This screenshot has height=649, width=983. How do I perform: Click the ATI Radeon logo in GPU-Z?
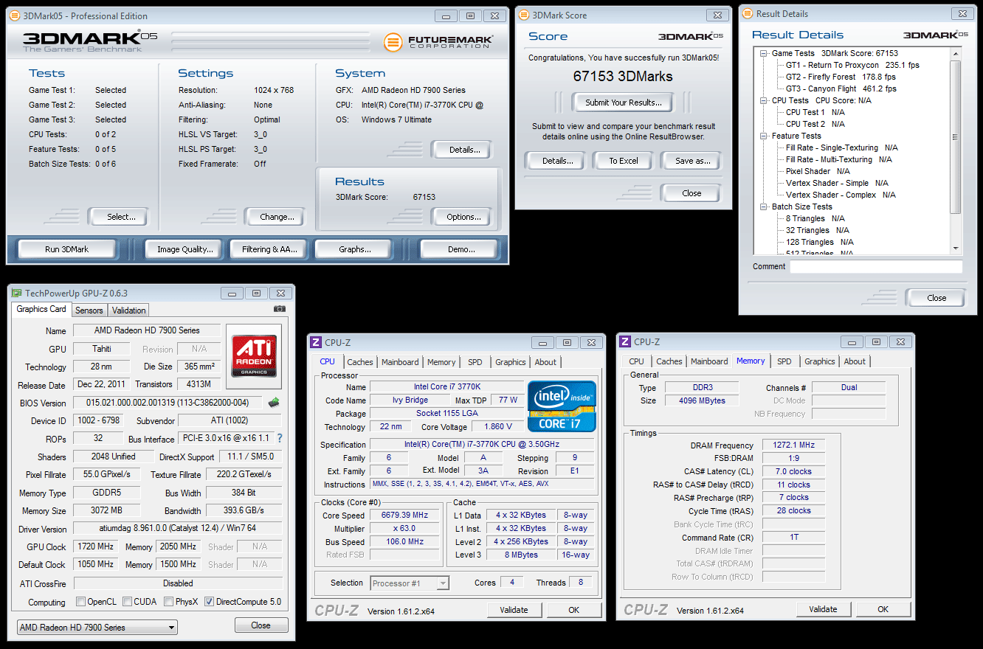[253, 356]
